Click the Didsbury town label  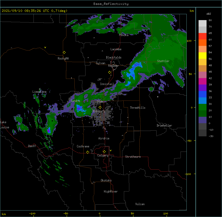point(99,111)
